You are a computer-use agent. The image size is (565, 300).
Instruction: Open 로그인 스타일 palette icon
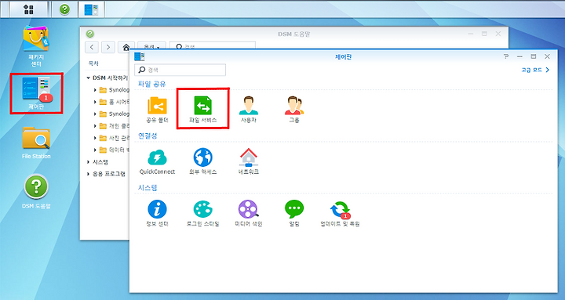pyautogui.click(x=203, y=213)
